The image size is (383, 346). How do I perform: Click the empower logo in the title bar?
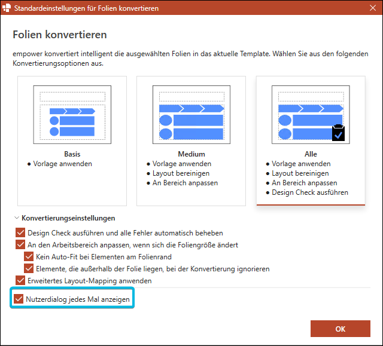coord(7,8)
